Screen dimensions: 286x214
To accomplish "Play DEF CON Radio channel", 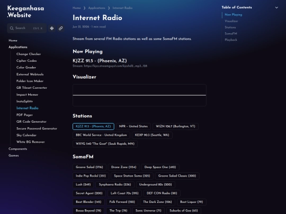I will point(162,193).
